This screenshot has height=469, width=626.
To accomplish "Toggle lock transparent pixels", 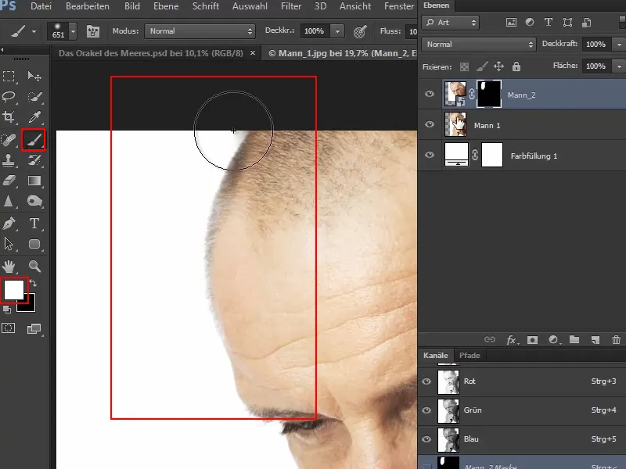I will tap(464, 66).
